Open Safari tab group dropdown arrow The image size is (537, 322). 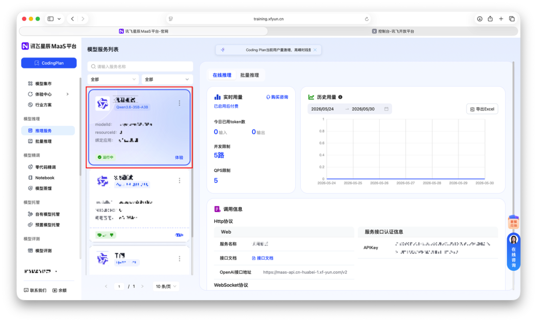(x=59, y=19)
